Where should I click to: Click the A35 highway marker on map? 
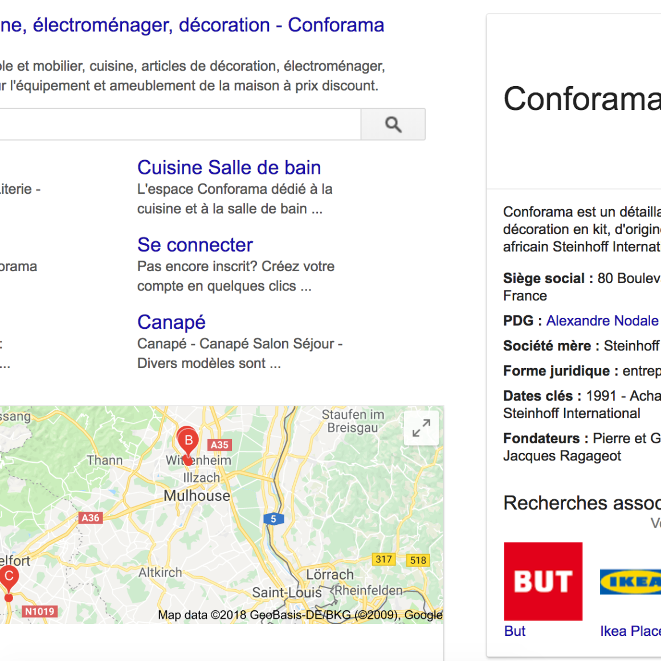pyautogui.click(x=219, y=445)
